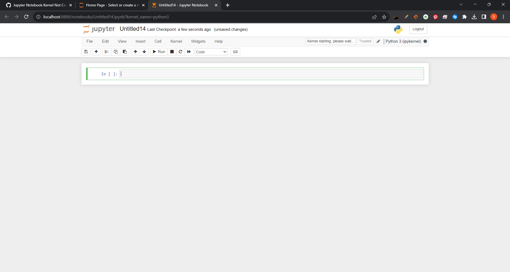This screenshot has height=272, width=510.
Task: Click the localhost address bar URL
Action: pos(106,17)
